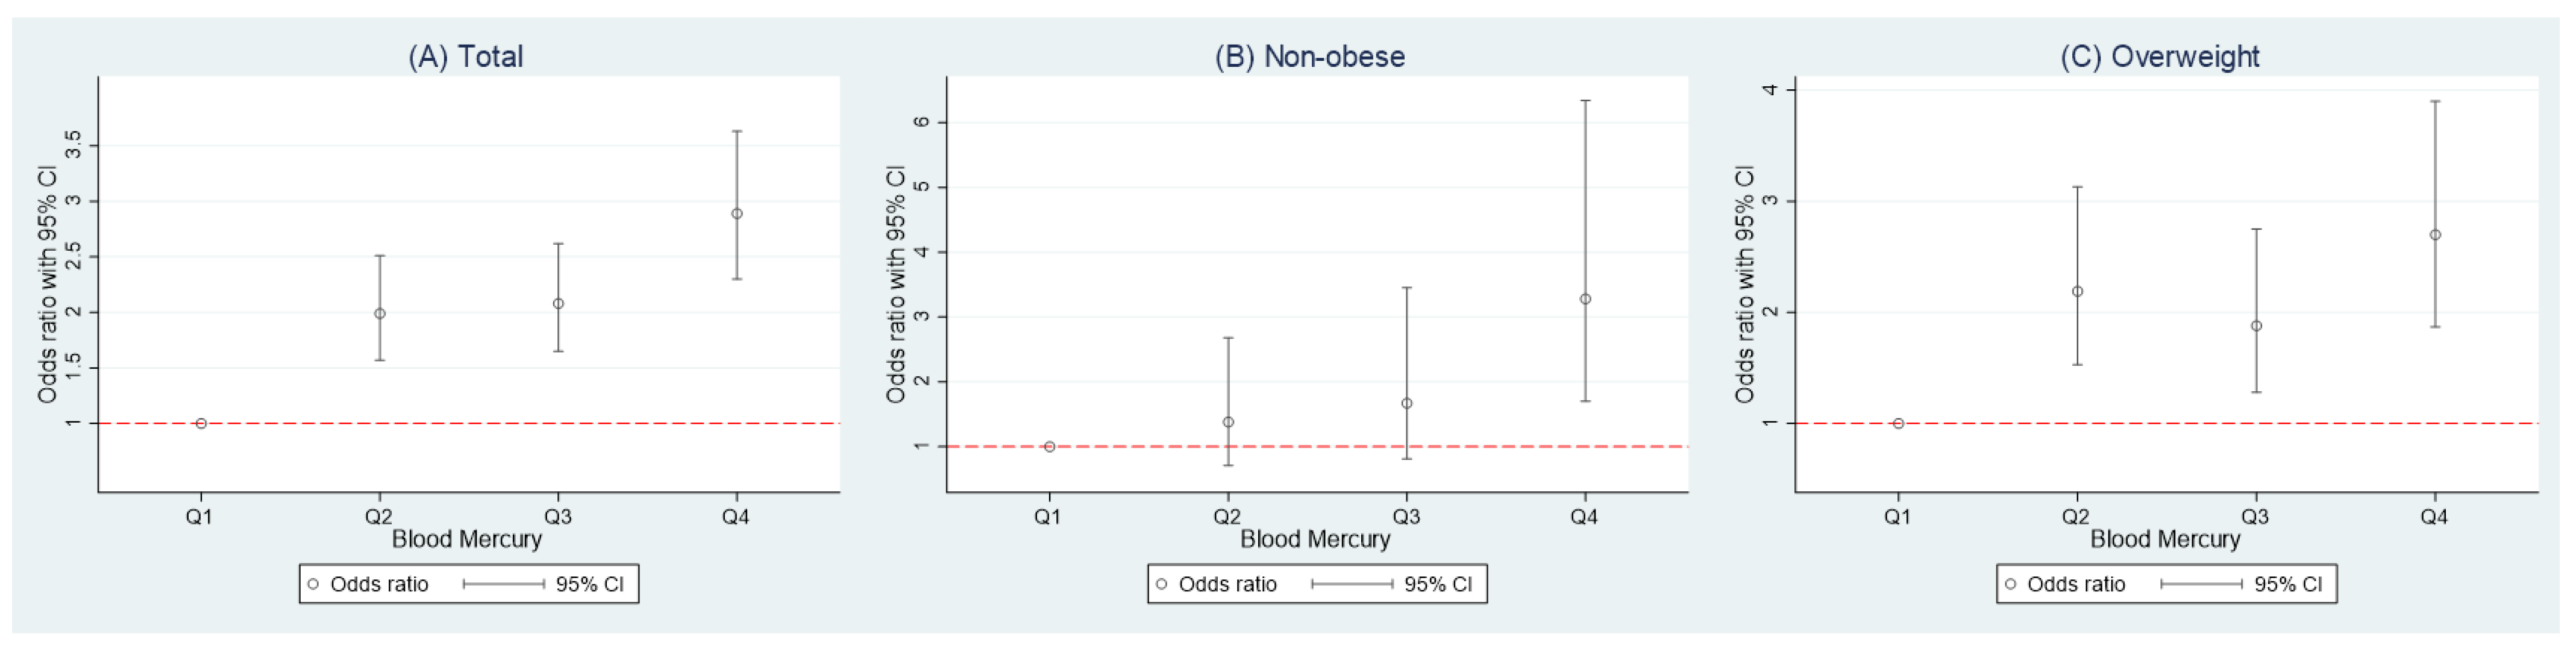Click the Q3 odds ratio point in Non-obese panel
2576x648 pixels.
pos(1407,403)
